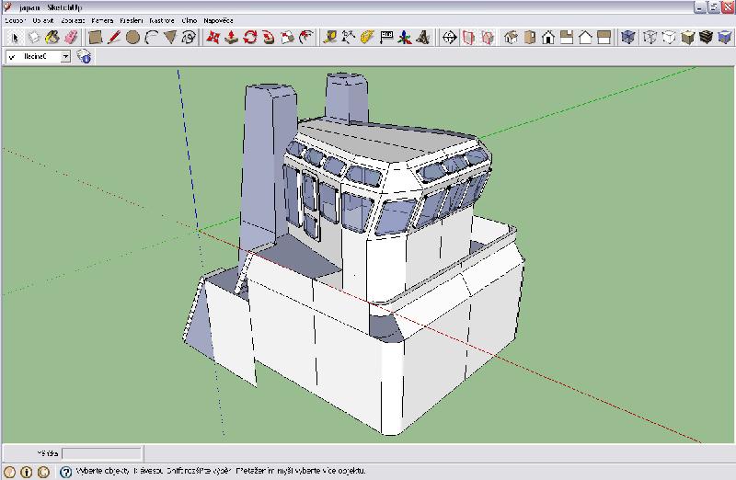Open the Kamera menu

[x=101, y=19]
